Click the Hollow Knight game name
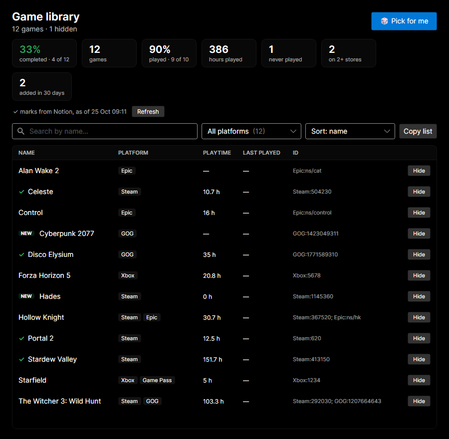Viewport: 449px width, 439px height. pyautogui.click(x=41, y=317)
